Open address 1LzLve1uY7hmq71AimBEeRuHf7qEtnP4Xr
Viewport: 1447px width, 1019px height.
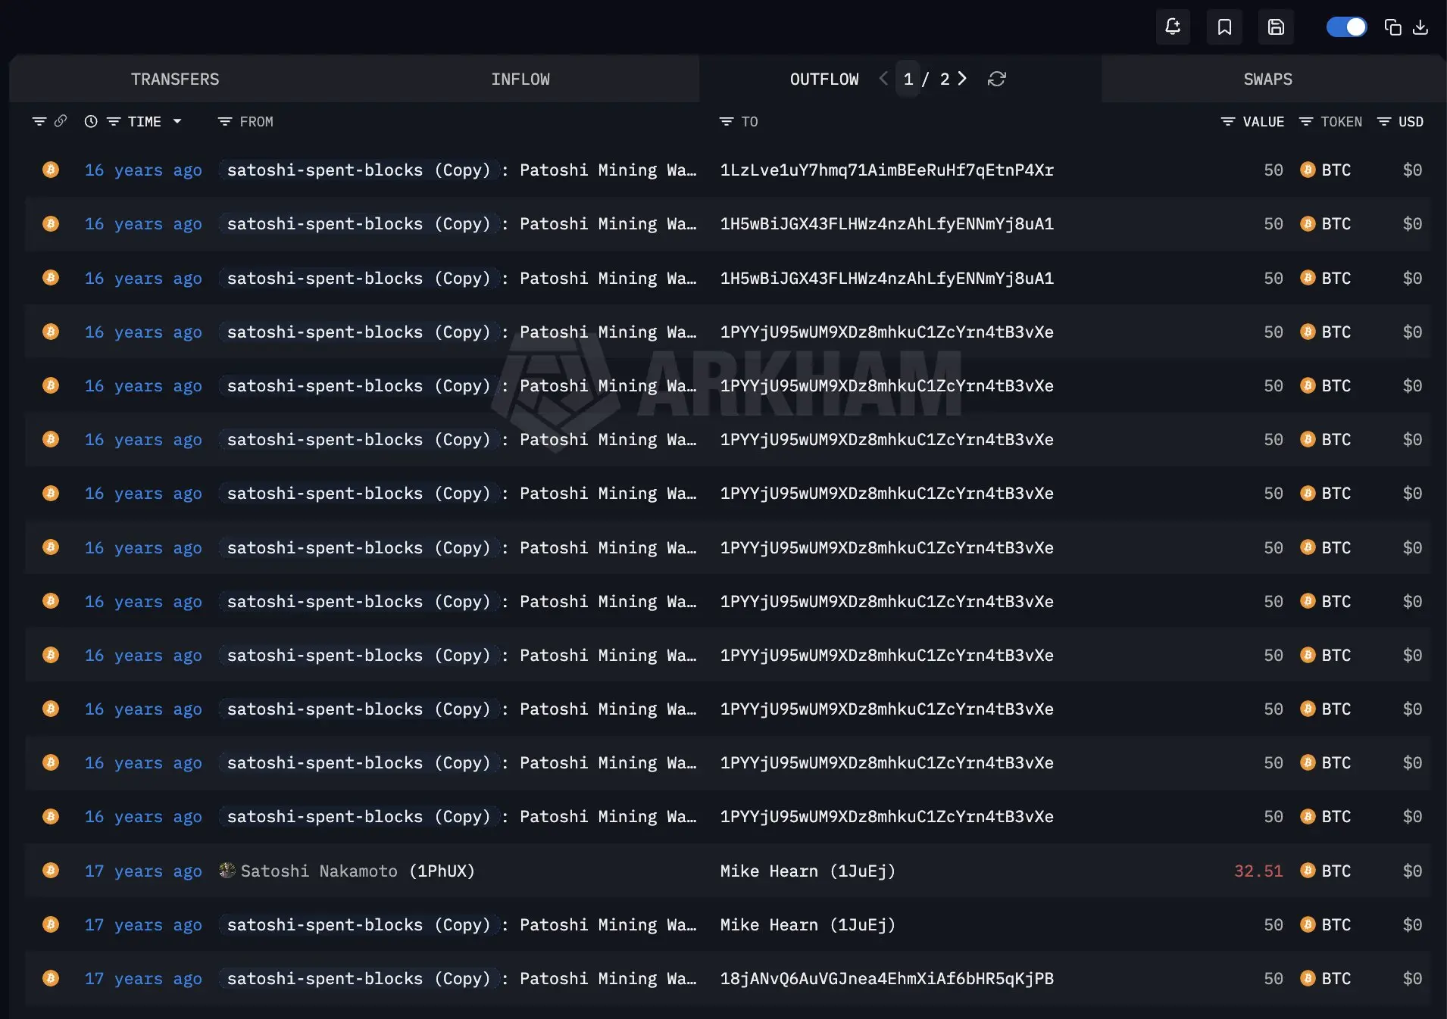pos(887,170)
